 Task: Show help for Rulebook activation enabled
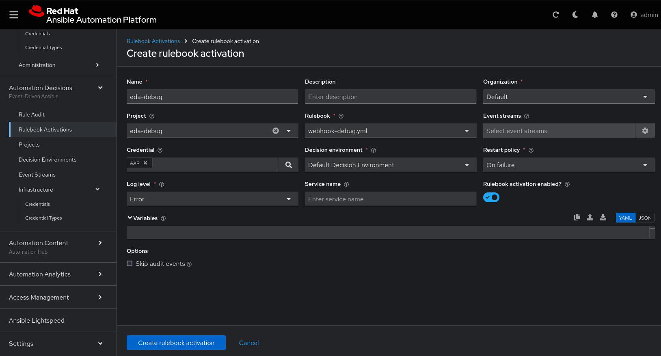(567, 184)
